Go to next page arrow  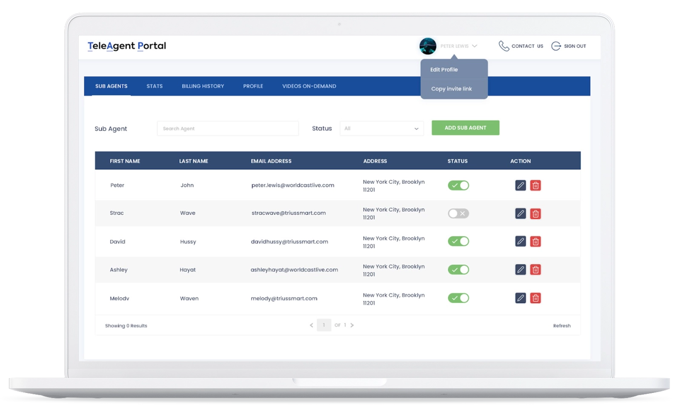tap(352, 325)
